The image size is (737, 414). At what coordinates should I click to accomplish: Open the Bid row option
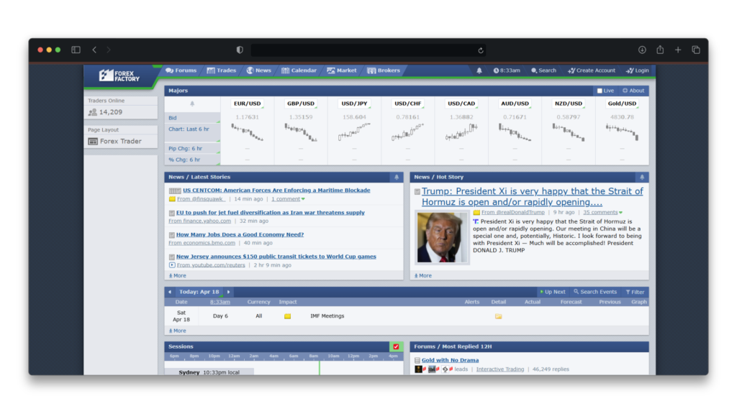[192, 118]
